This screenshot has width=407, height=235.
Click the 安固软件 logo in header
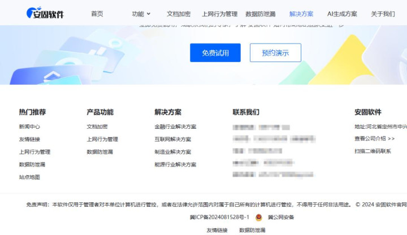click(45, 14)
